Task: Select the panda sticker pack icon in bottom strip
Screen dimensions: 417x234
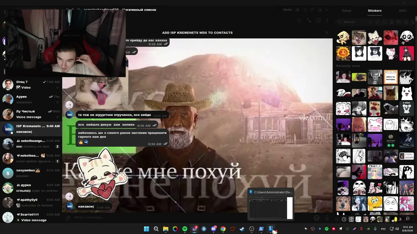Action: (x=373, y=219)
